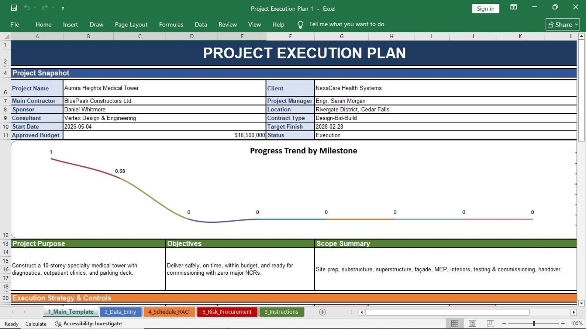Click the Tell me lightbulb icon
The image size is (586, 330).
[x=300, y=25]
